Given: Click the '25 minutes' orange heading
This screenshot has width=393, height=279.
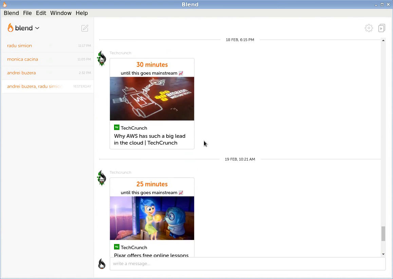Looking at the screenshot, I should (x=152, y=184).
